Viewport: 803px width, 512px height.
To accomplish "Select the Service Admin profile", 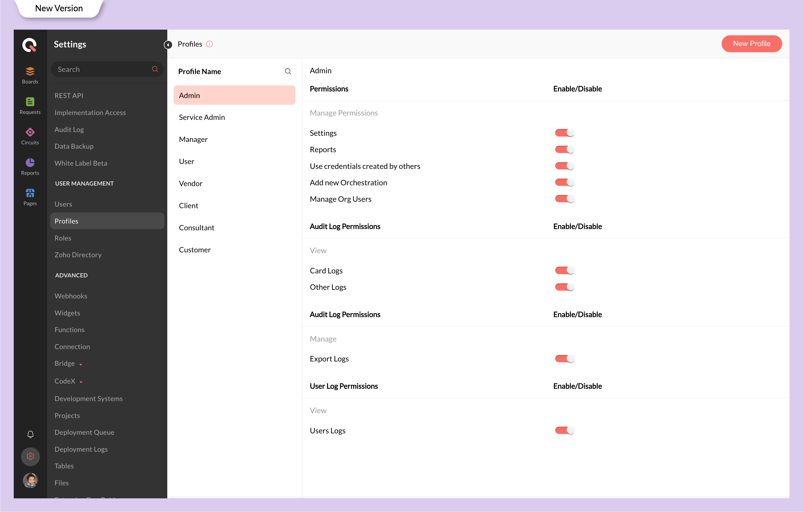I will (202, 117).
